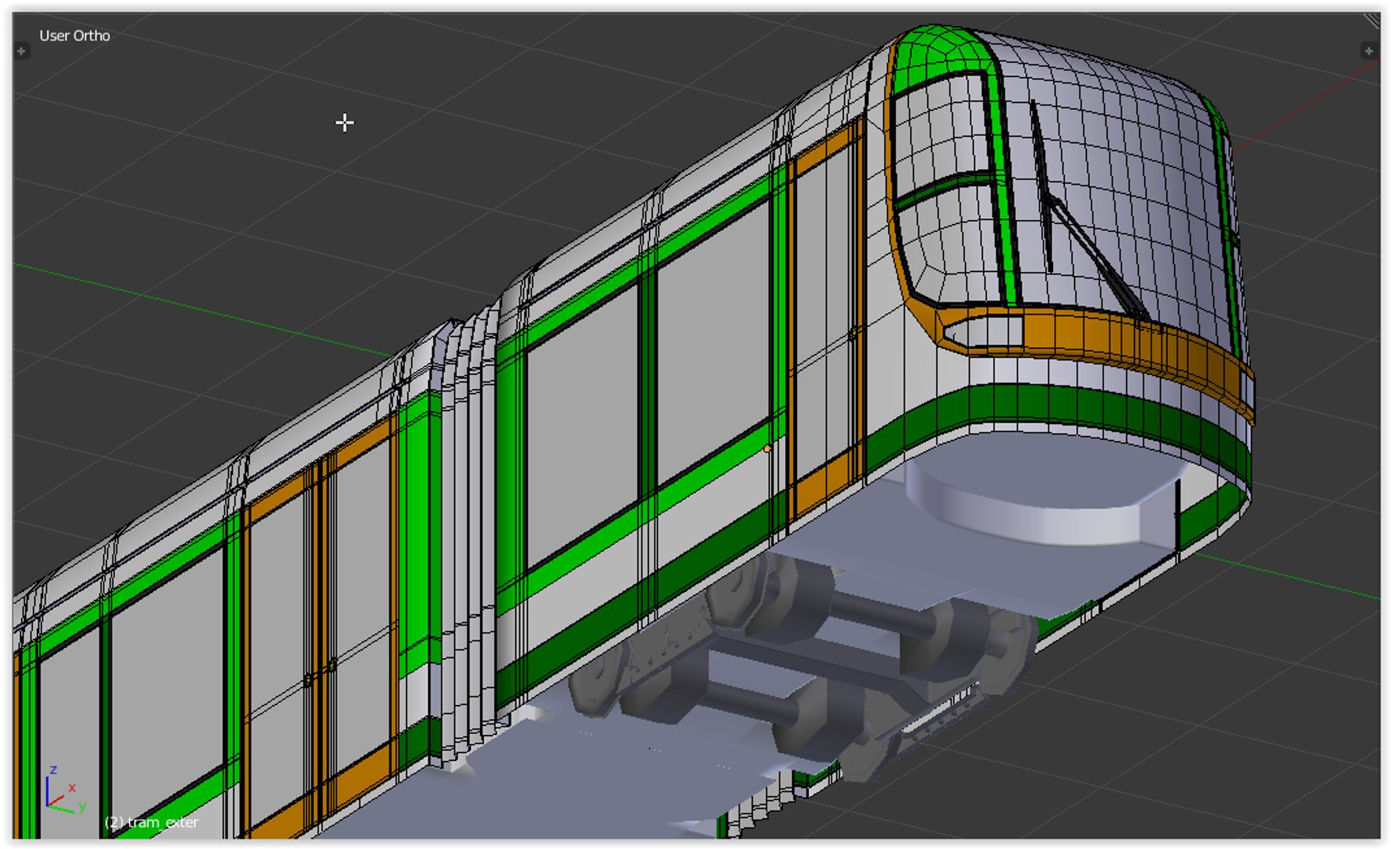The height and width of the screenshot is (849, 1391).
Task: Expand the properties region with right plus icon
Action: [1368, 51]
